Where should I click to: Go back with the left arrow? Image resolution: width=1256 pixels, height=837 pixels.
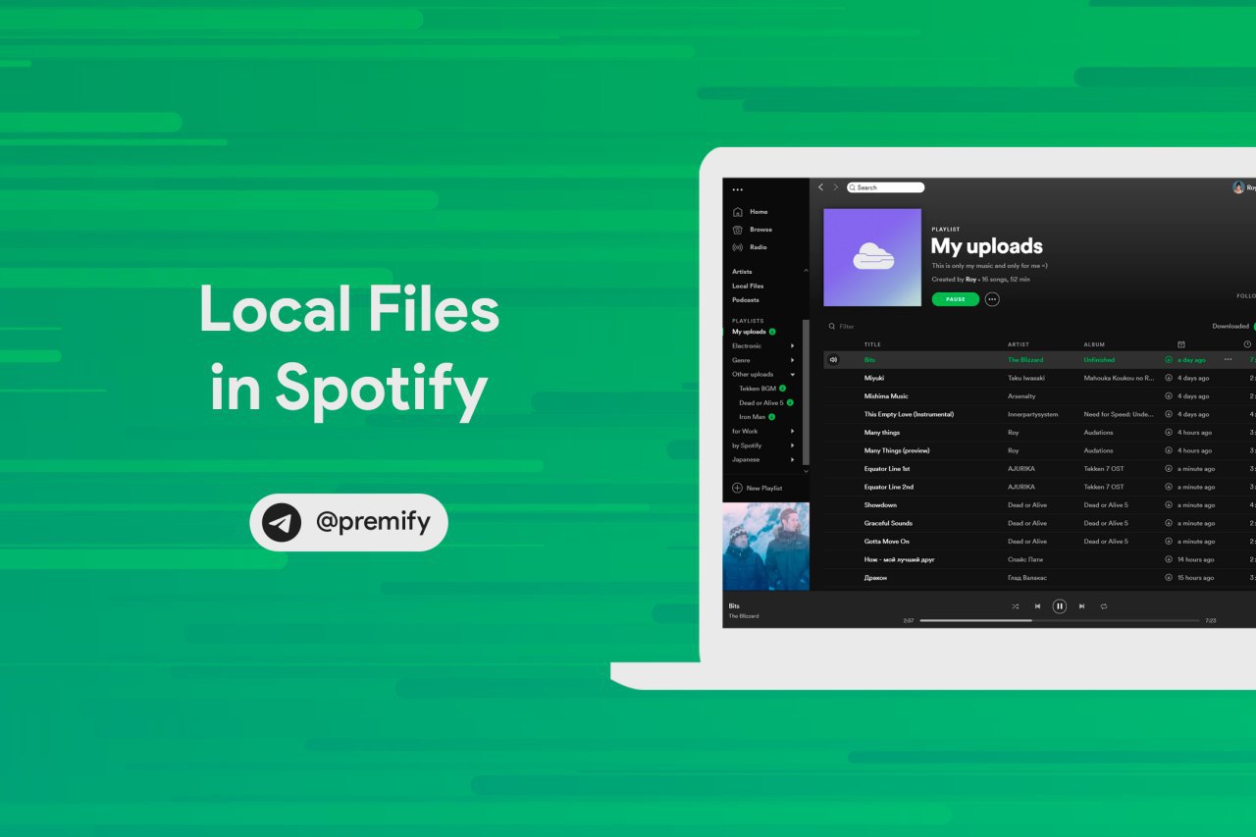click(x=821, y=187)
